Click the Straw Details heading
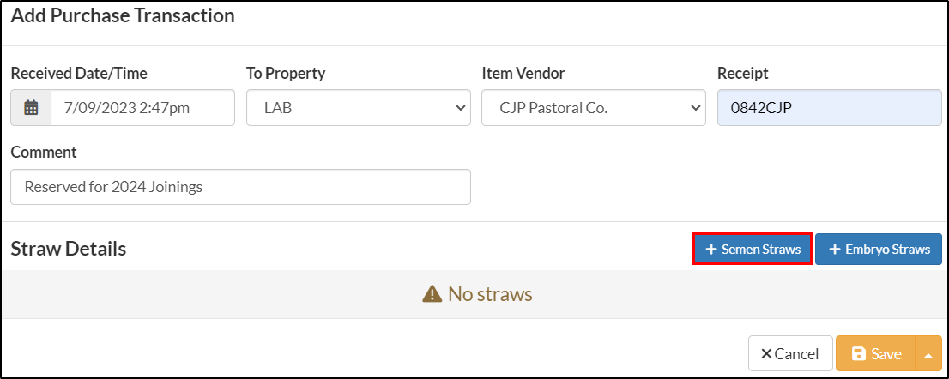 tap(69, 249)
